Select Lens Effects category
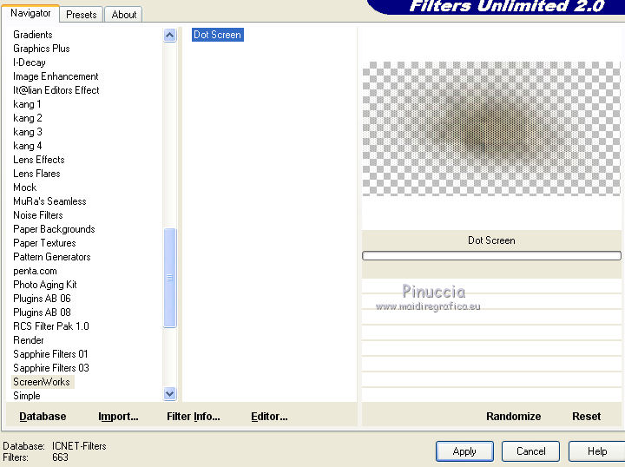625x467 pixels. 39,160
